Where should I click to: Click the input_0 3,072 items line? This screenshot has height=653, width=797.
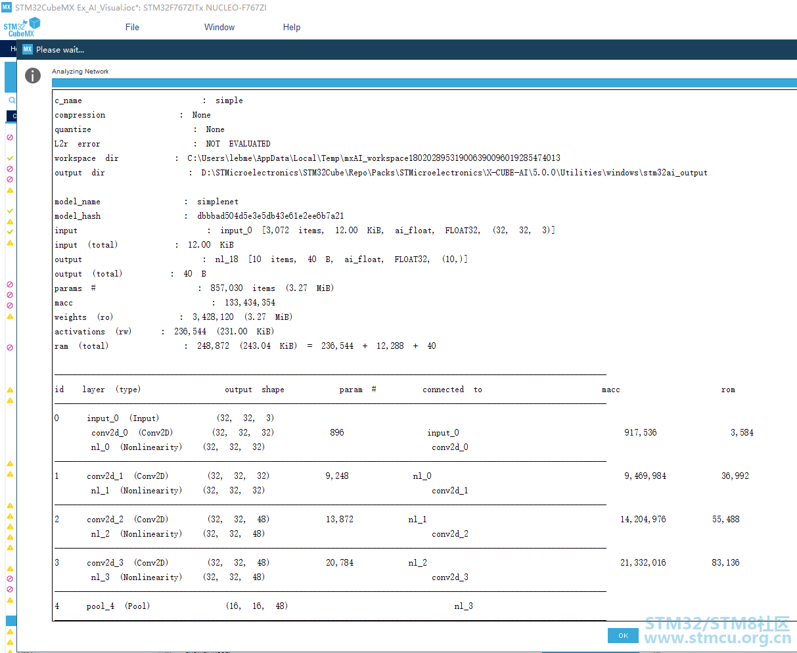pos(305,231)
